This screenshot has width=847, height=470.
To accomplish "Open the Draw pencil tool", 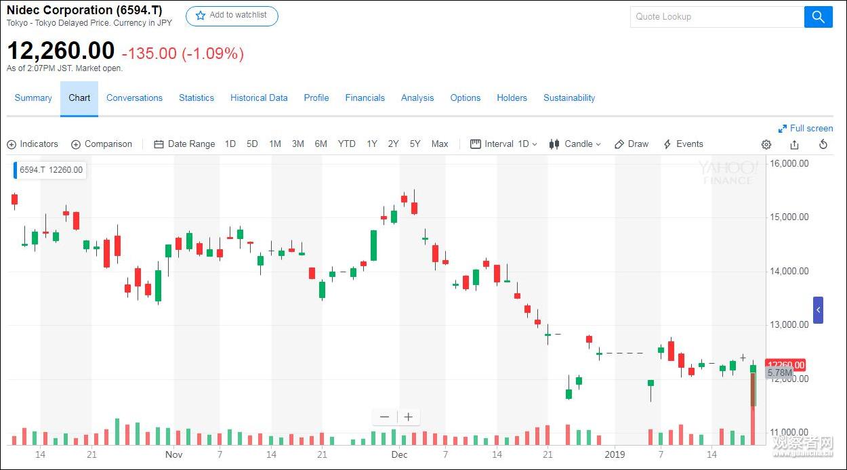I will click(x=631, y=144).
